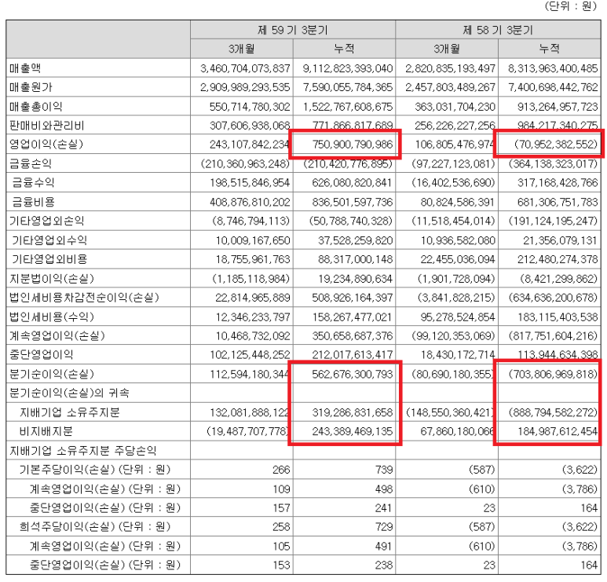Click the 지분법이익(손실) row label
This screenshot has width=607, height=582.
(x=52, y=278)
